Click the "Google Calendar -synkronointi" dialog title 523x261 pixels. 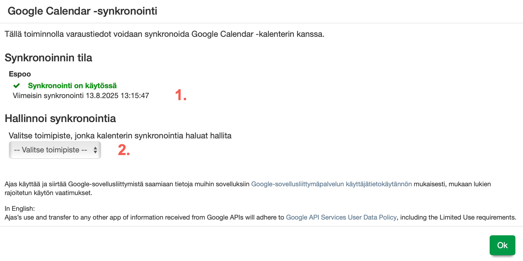82,11
